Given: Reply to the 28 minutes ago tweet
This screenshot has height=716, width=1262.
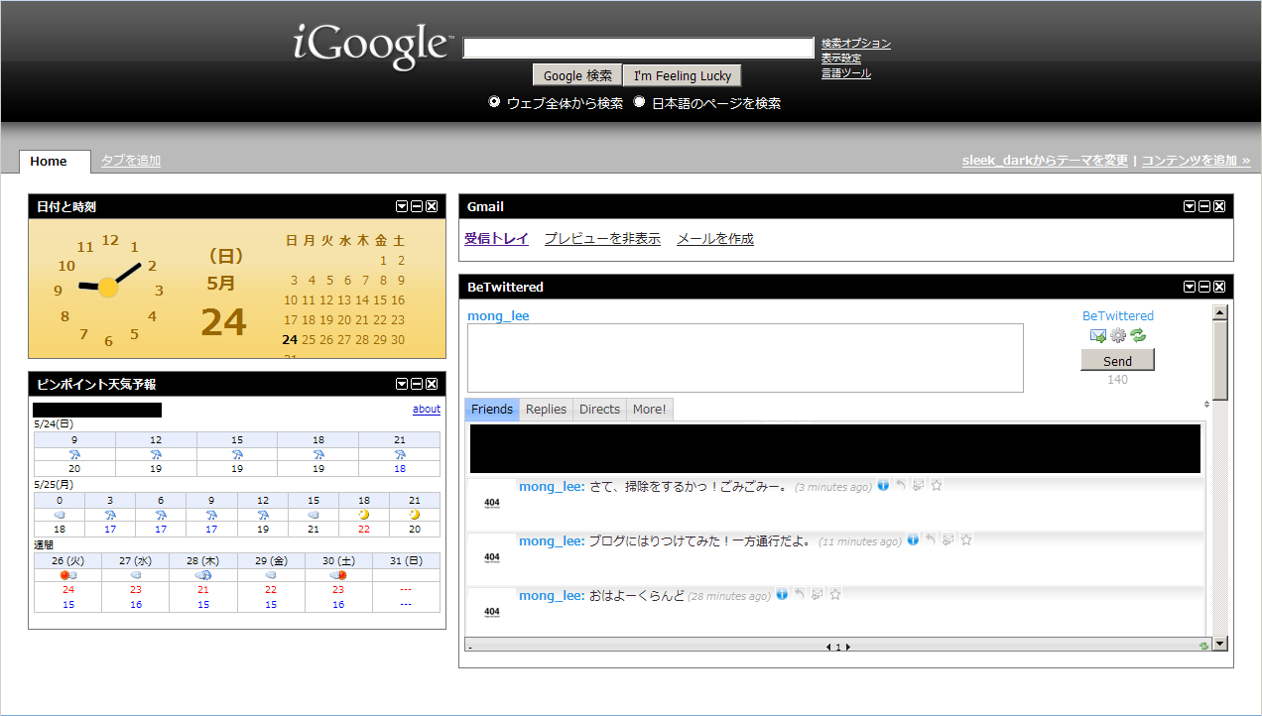Looking at the screenshot, I should pyautogui.click(x=799, y=594).
